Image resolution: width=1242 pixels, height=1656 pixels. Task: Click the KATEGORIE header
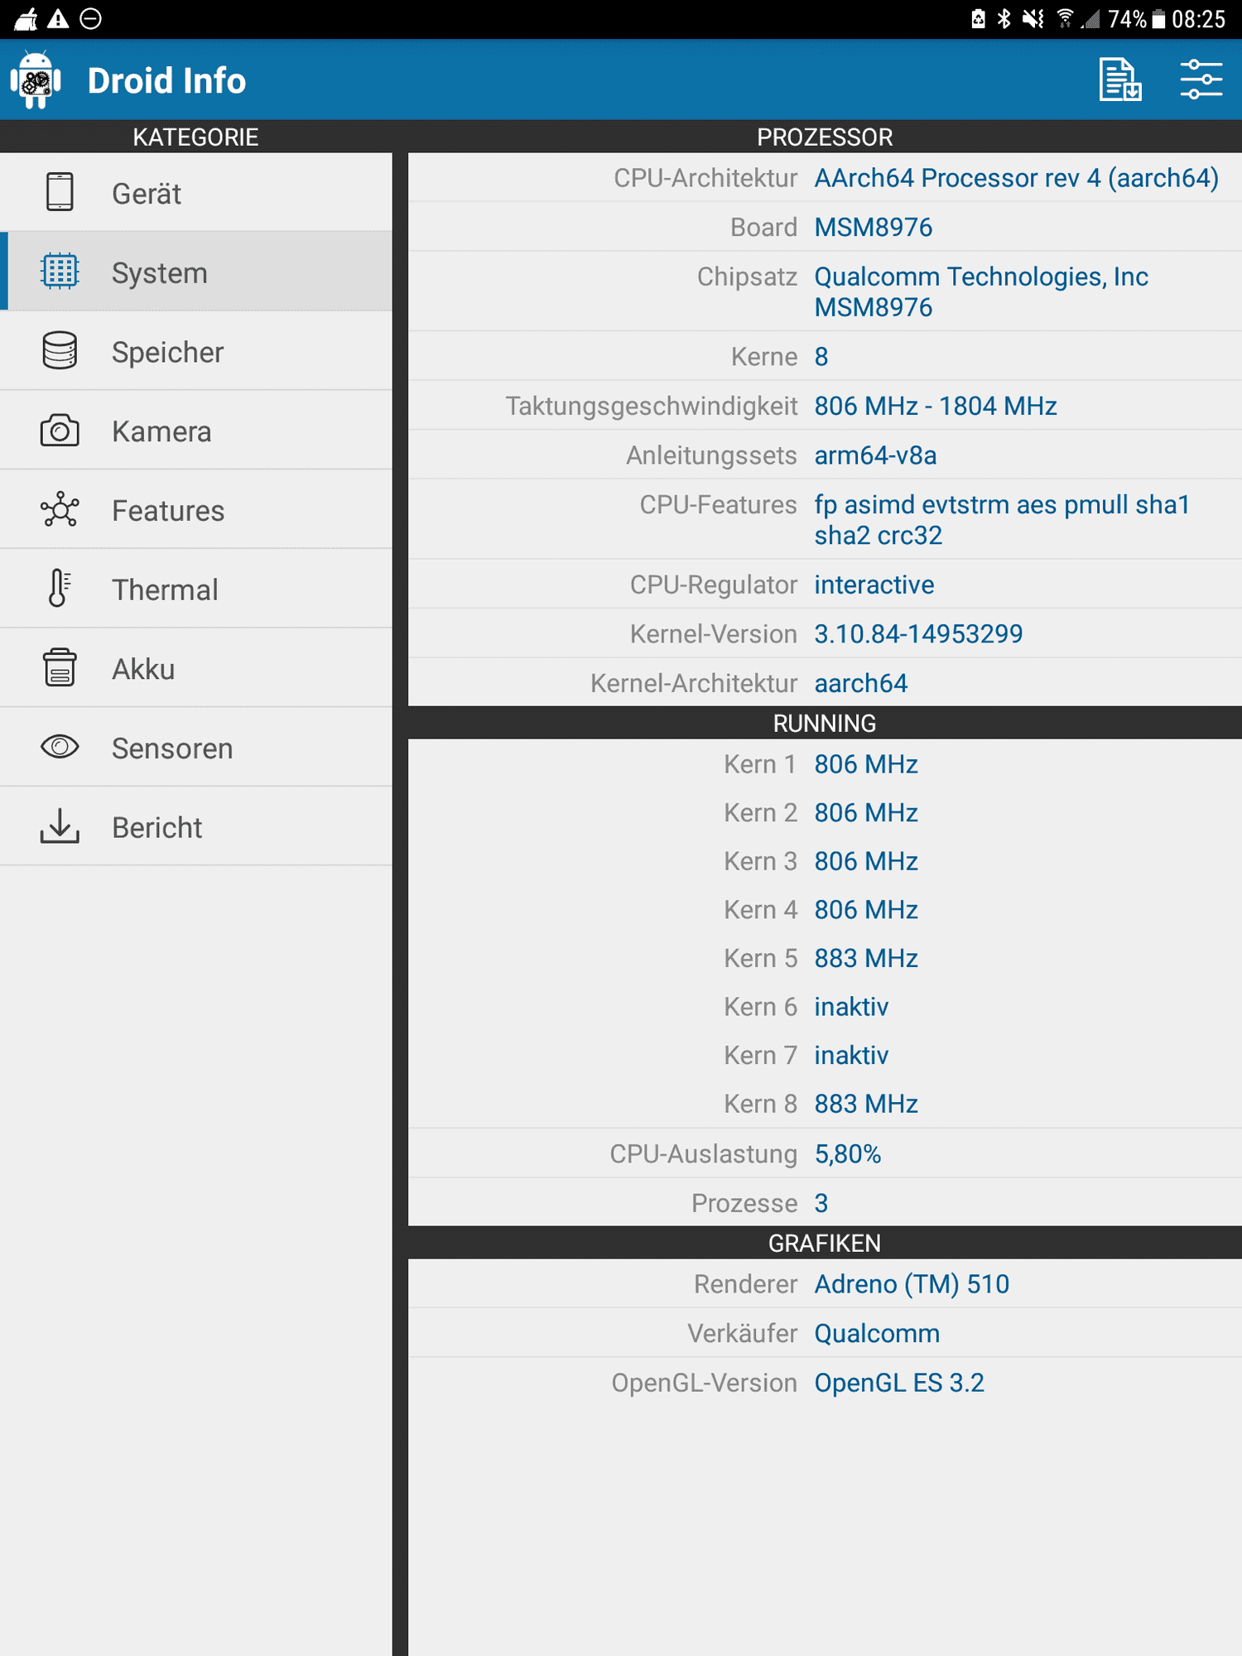coord(196,137)
